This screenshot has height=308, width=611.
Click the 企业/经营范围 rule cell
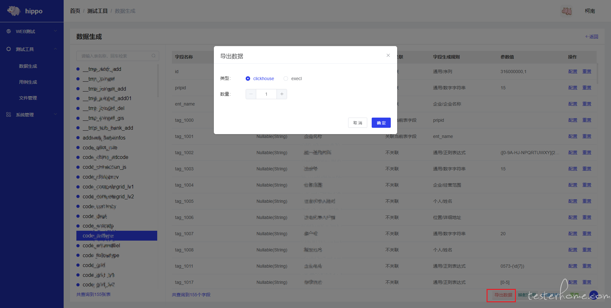point(447,185)
